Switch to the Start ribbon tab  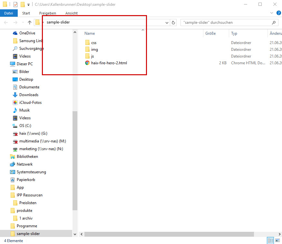[x=26, y=13]
